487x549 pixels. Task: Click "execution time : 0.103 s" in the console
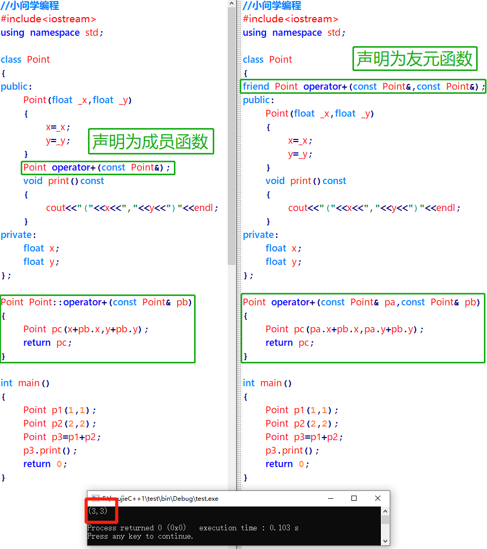pyautogui.click(x=248, y=528)
